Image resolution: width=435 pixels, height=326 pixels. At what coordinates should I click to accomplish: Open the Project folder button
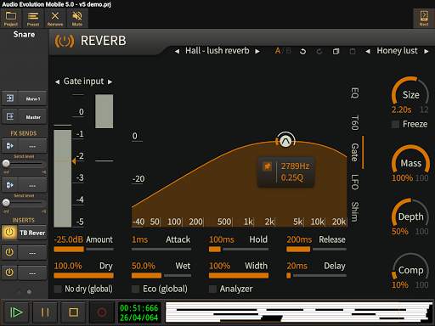pos(11,19)
